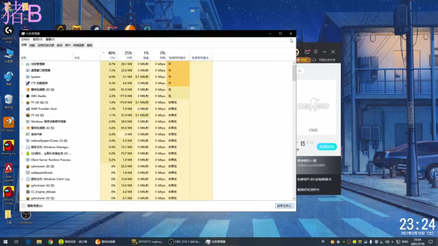Expand 服务主机: Windows Manage... row
438x246 pixels.
coord(23,147)
